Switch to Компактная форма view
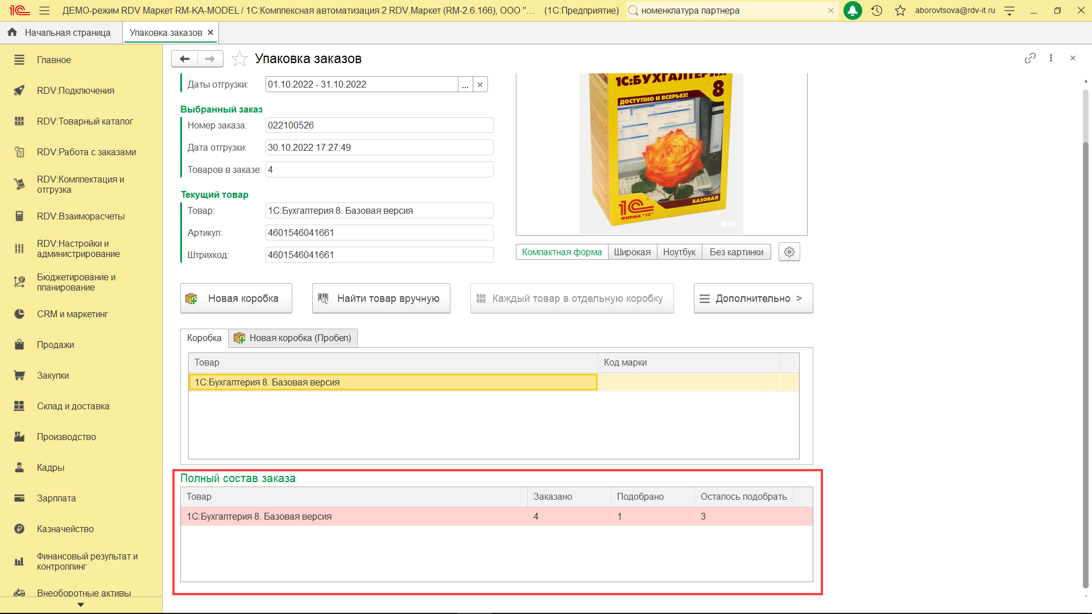 click(x=561, y=252)
